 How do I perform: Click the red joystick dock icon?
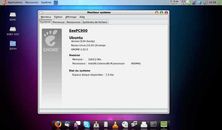tap(96, 124)
